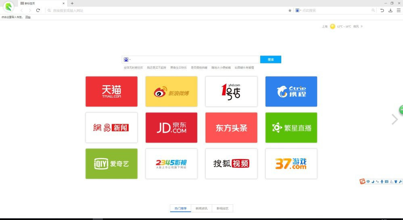Click hot search 如果蜗牛有爱情
403x220 pixels.
click(244, 68)
